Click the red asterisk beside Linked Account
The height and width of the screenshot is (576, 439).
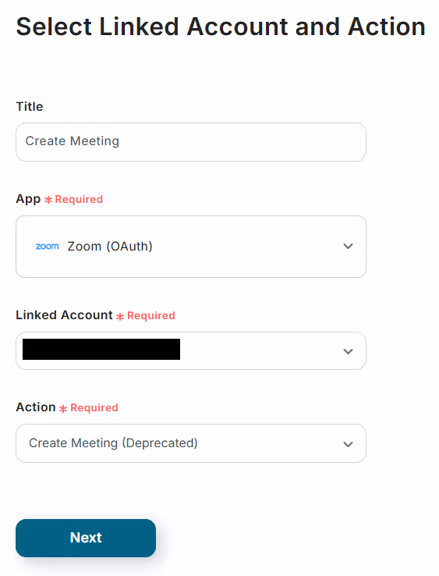pyautogui.click(x=120, y=316)
